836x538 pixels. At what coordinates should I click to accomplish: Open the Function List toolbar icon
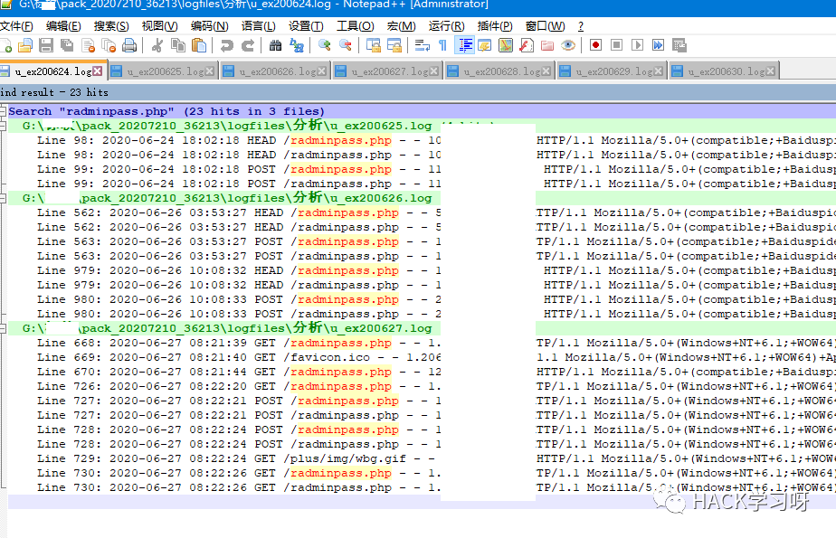527,46
